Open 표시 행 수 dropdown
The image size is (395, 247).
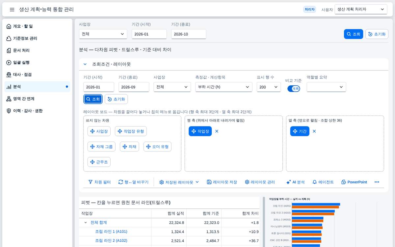pyautogui.click(x=269, y=87)
